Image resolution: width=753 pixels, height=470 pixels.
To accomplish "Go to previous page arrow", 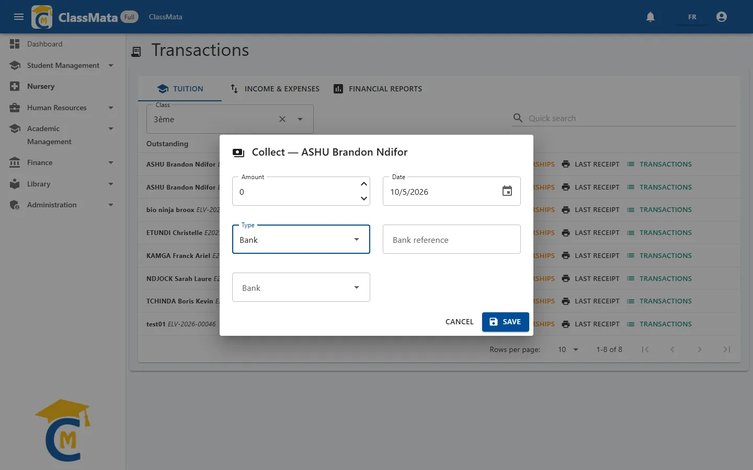I will pos(672,349).
